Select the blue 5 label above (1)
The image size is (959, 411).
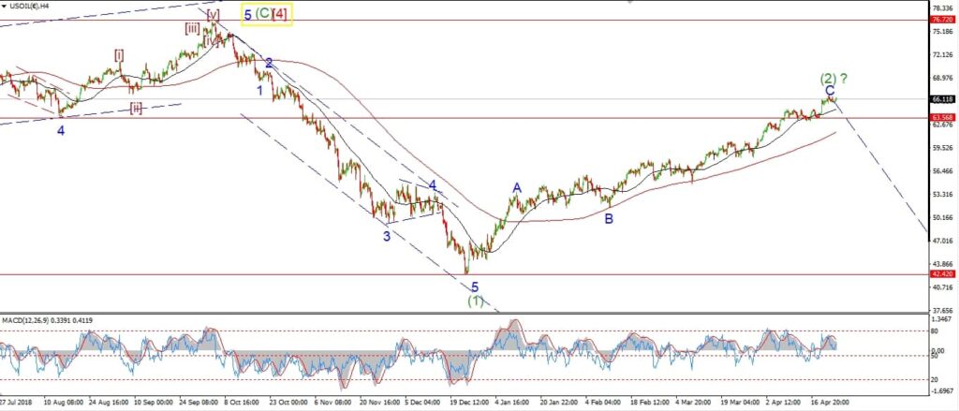pos(475,286)
